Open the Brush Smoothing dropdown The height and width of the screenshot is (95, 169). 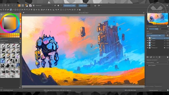coord(162,63)
